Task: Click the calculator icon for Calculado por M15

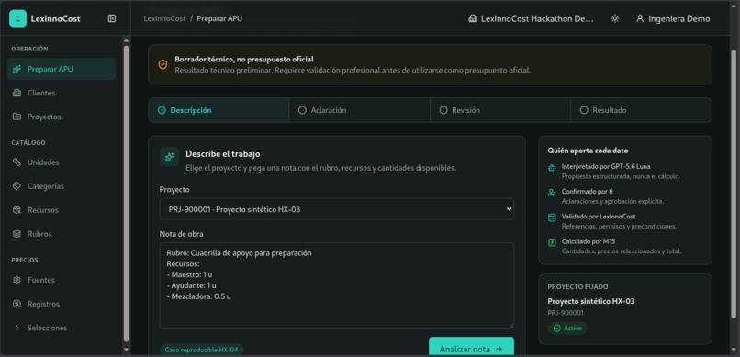Action: click(x=552, y=242)
